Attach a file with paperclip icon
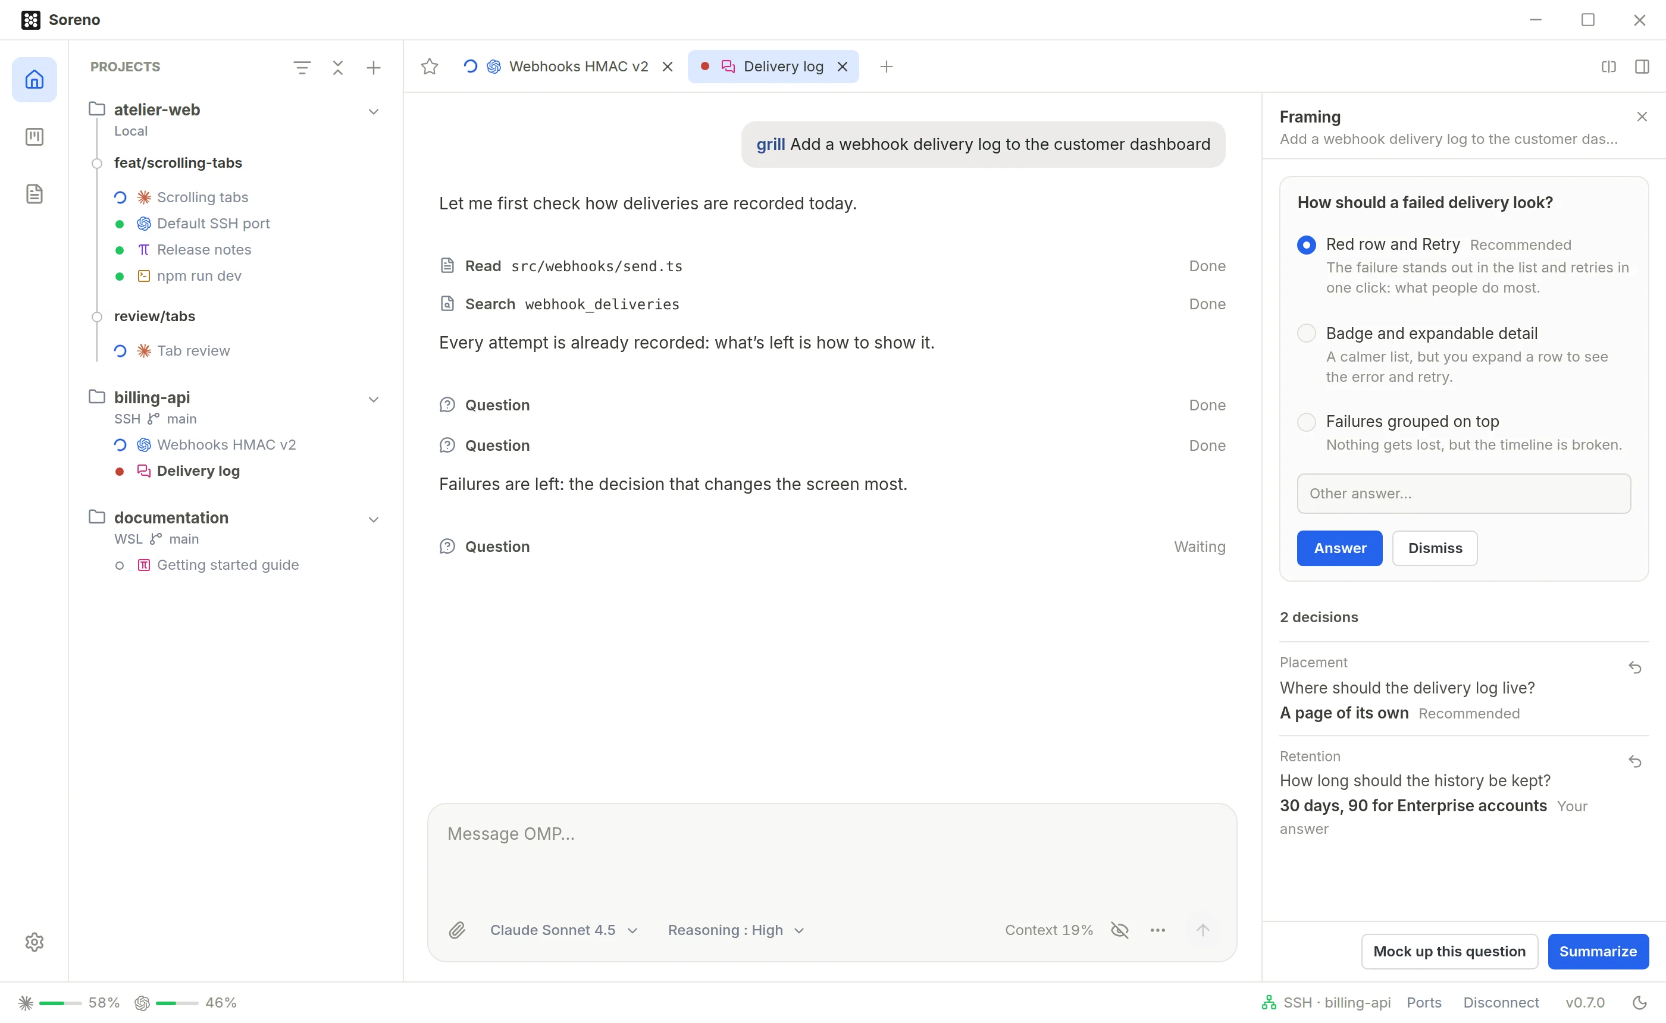This screenshot has width=1666, height=1023. 458,930
